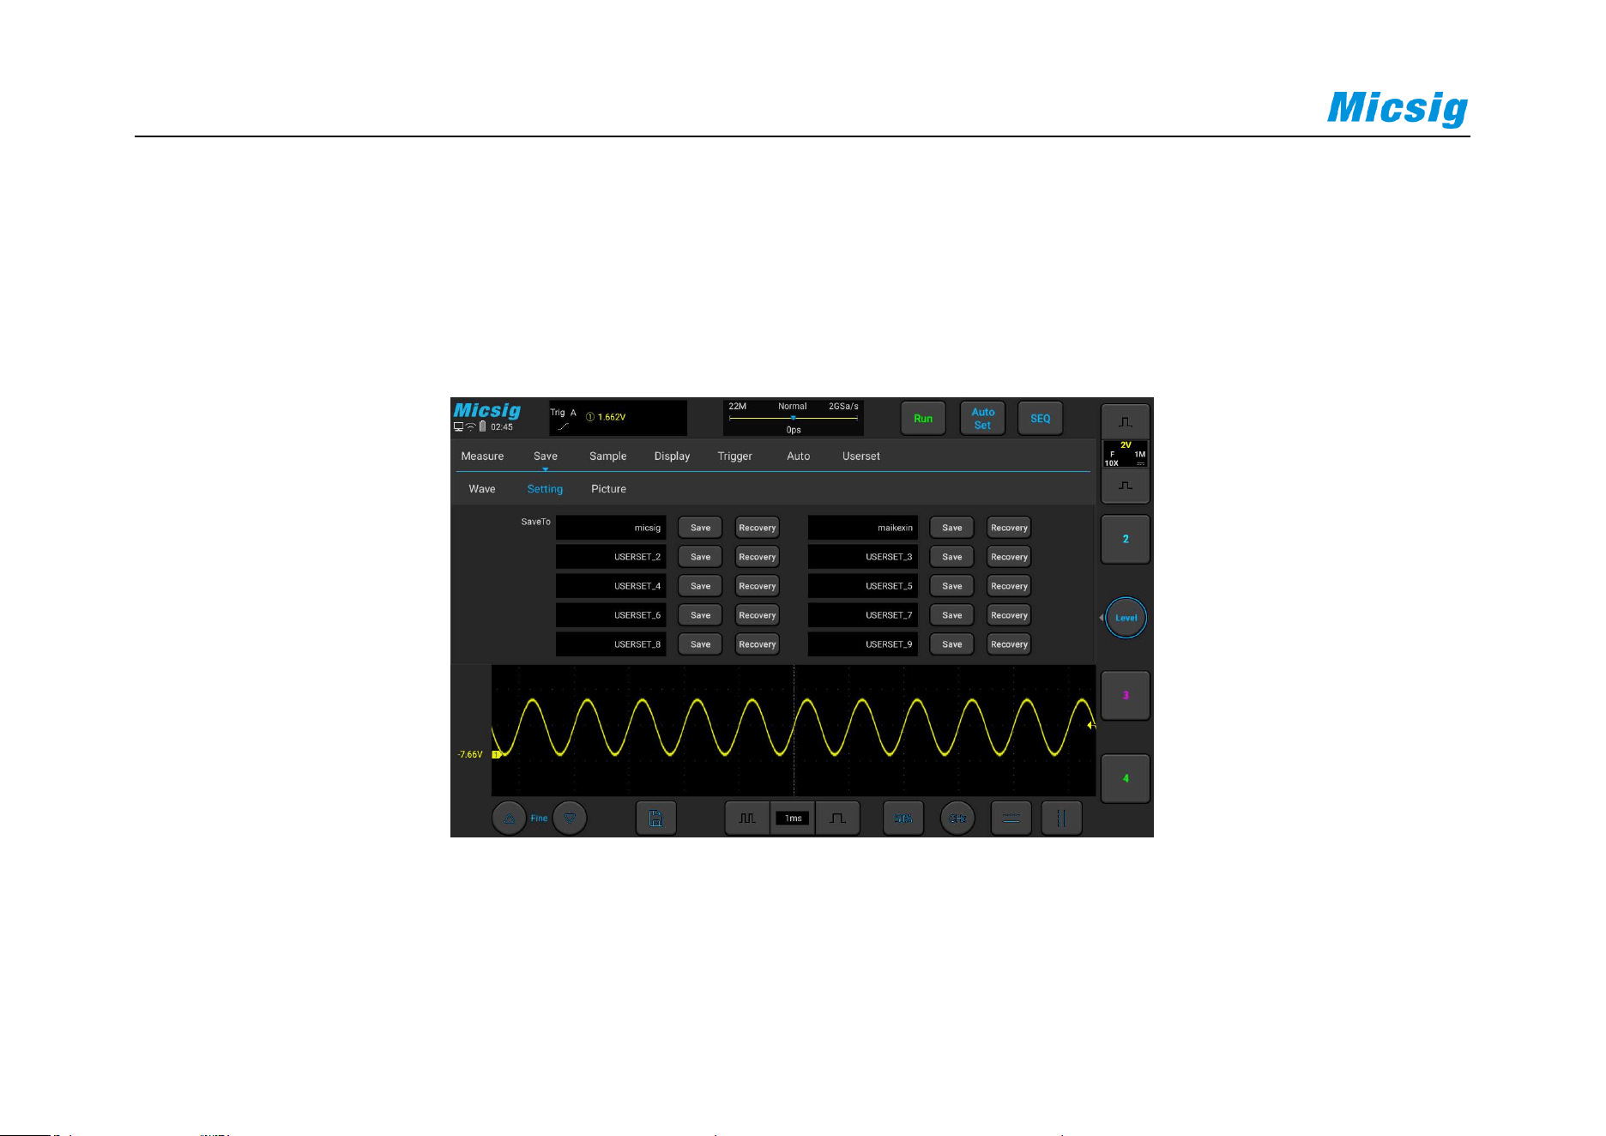The height and width of the screenshot is (1136, 1606).
Task: Click the Micsig logo in oscilloscope corner
Action: tap(487, 410)
